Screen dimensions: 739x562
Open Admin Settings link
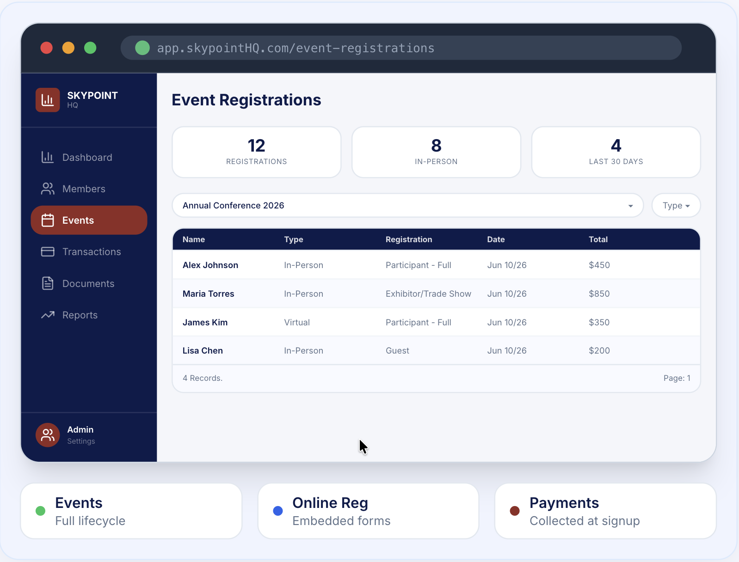pyautogui.click(x=81, y=441)
